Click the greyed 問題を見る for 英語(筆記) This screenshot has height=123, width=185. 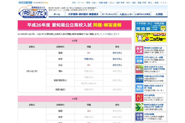point(89,90)
